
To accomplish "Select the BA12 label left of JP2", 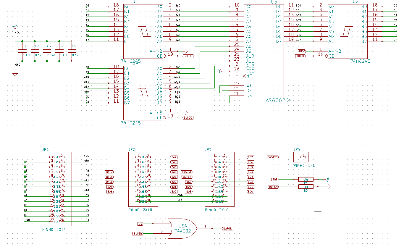I will pos(109,172).
